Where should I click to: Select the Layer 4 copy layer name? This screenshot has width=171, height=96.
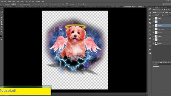click(161, 29)
